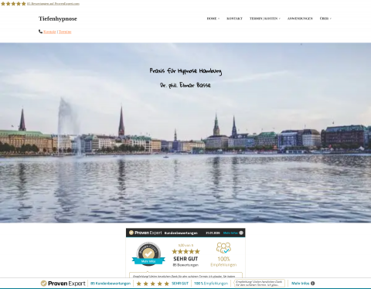The height and width of the screenshot is (289, 371).
Task: Click 'SEHR GUT' rating text in widget
Action: pyautogui.click(x=185, y=259)
